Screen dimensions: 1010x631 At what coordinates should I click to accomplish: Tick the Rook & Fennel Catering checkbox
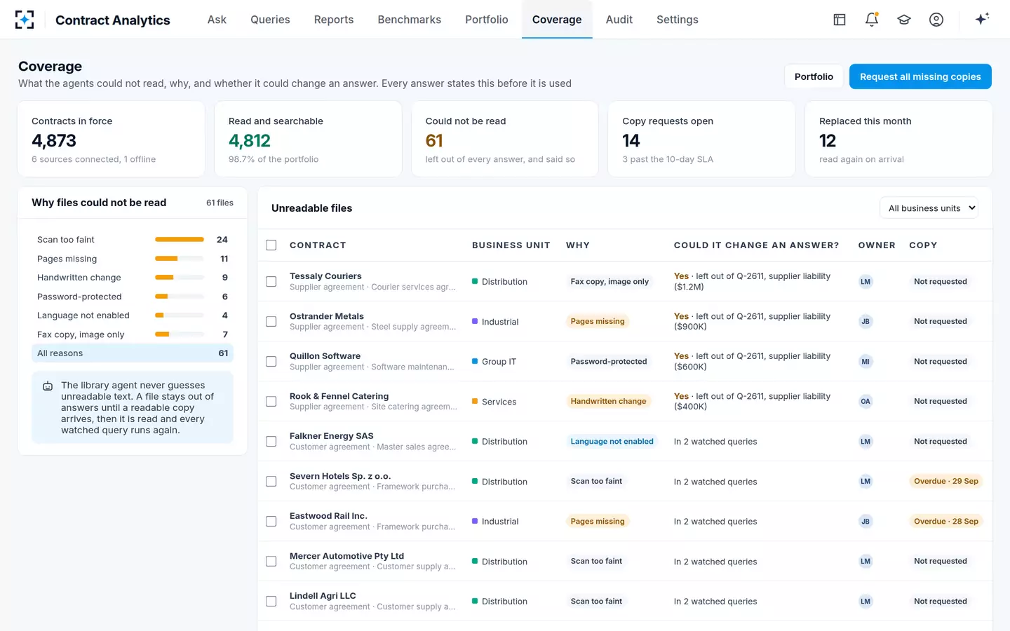(x=271, y=402)
